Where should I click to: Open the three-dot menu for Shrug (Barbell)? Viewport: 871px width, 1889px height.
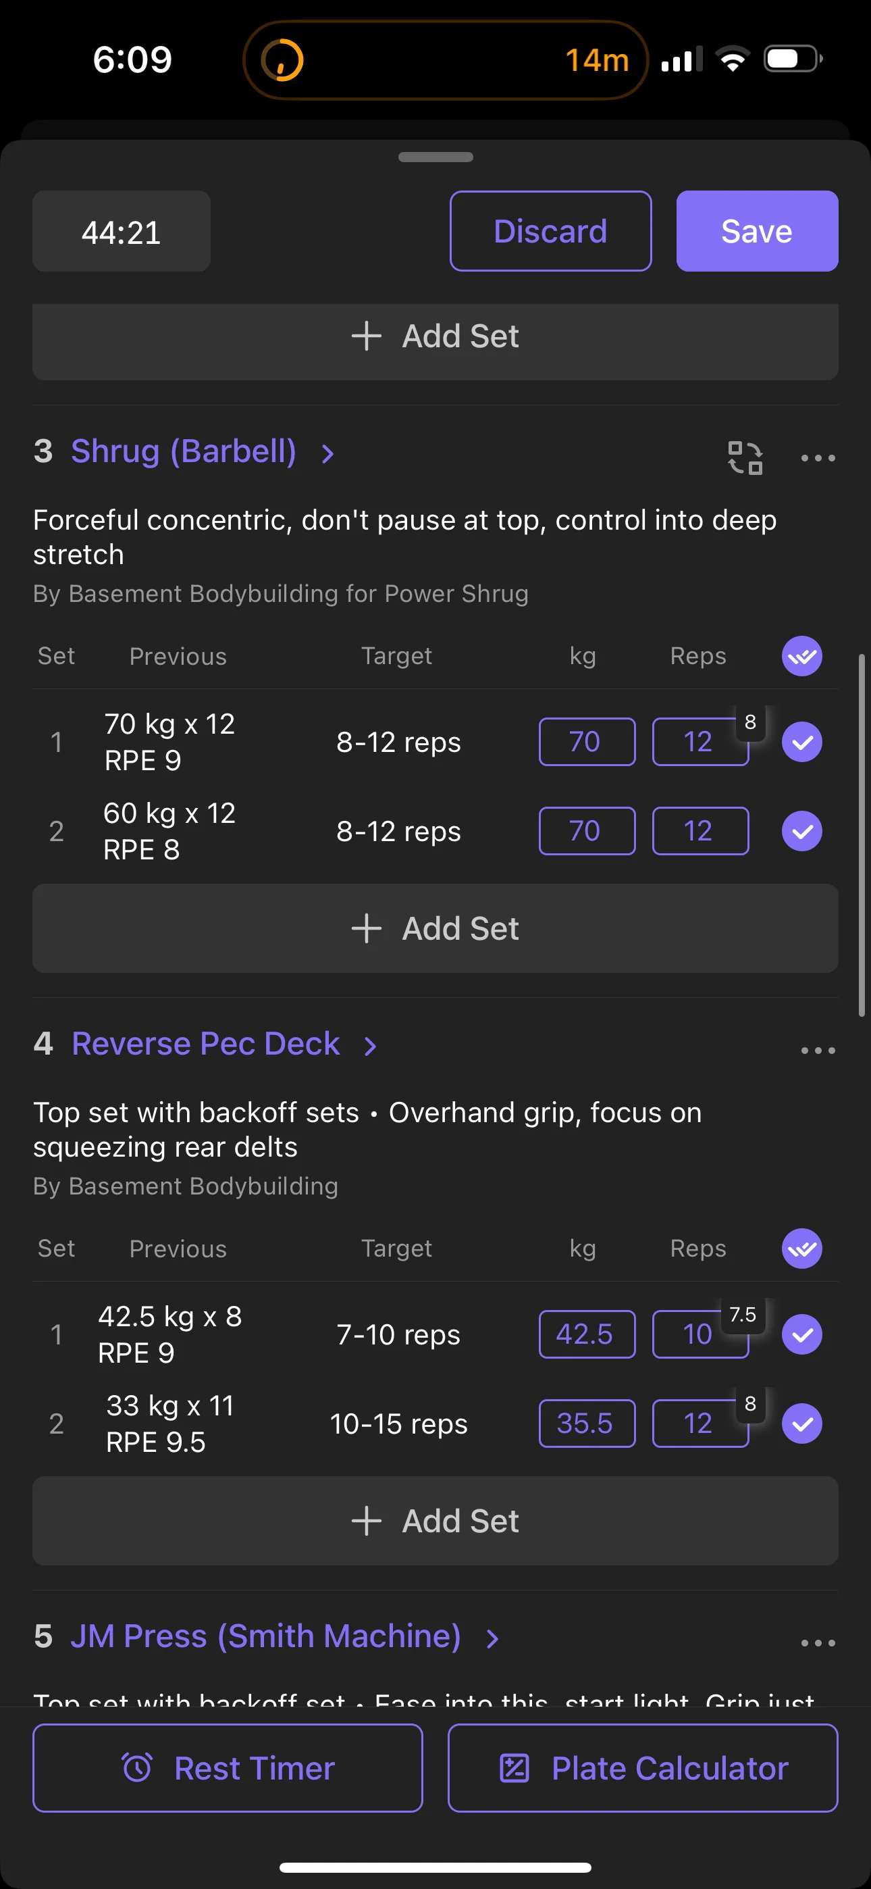(818, 458)
